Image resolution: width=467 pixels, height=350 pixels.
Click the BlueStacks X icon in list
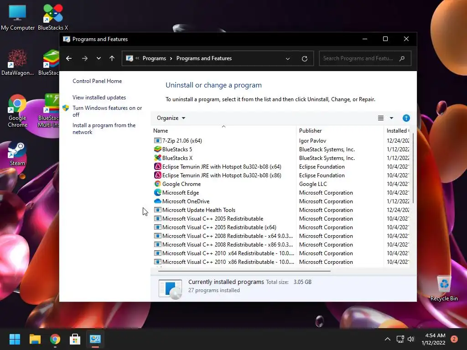[x=157, y=158]
